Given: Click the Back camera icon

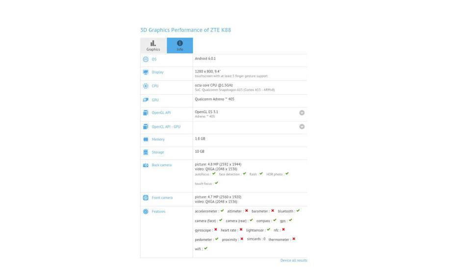Looking at the screenshot, I should point(146,165).
